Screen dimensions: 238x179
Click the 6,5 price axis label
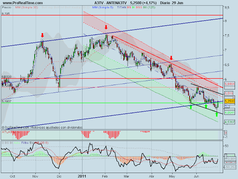(x=227, y=65)
